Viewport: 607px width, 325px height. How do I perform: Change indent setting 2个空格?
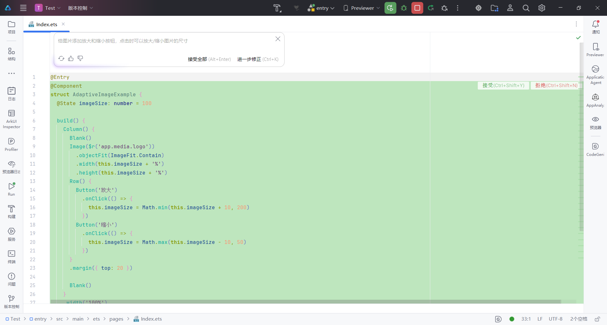(579, 319)
